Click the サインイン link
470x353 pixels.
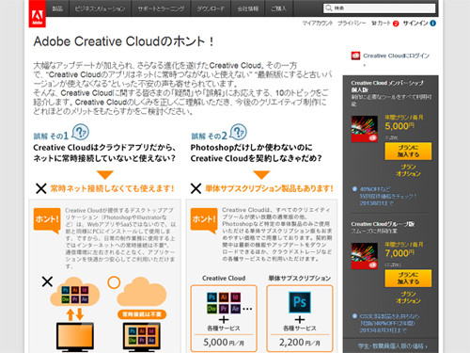(415, 24)
